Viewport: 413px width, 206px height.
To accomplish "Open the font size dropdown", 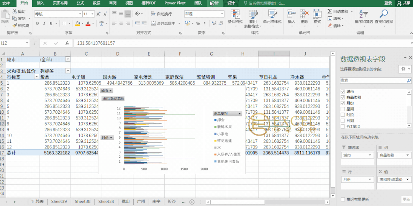I will click(x=92, y=14).
